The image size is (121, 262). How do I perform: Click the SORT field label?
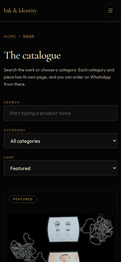click(x=9, y=158)
